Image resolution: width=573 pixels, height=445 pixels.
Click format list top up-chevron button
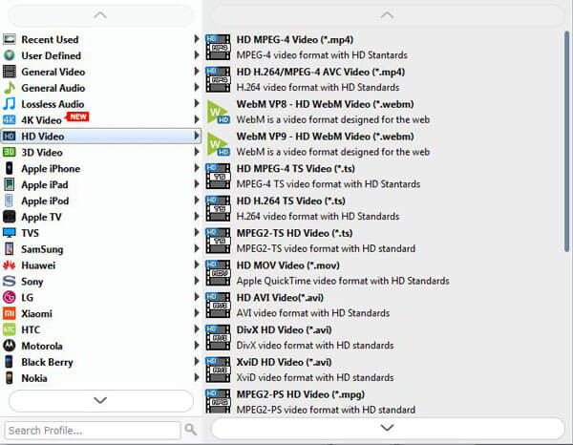tap(388, 15)
